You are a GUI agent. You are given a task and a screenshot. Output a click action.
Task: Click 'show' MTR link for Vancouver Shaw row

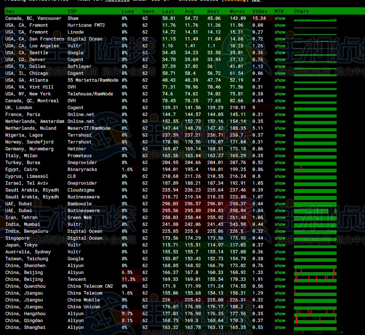(280, 18)
